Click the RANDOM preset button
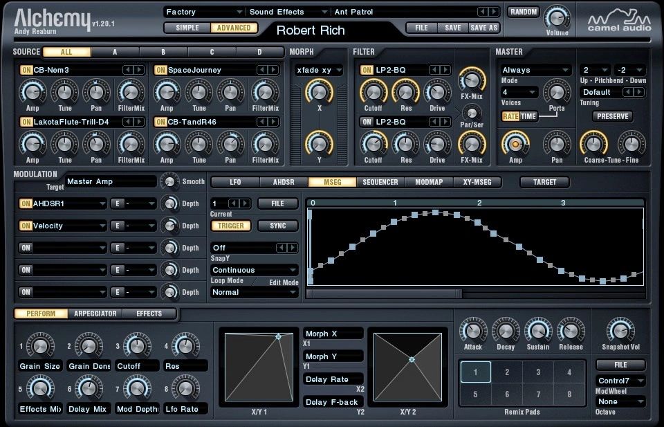Image resolution: width=664 pixels, height=427 pixels. pyautogui.click(x=524, y=12)
